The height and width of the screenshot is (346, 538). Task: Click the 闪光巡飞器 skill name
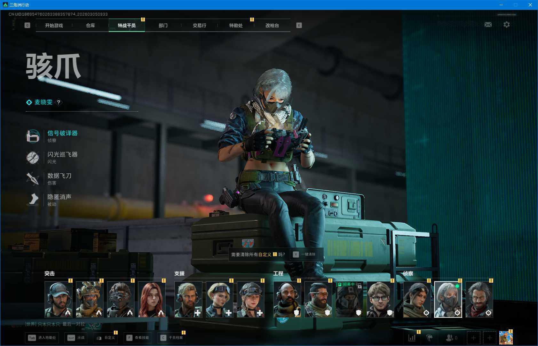pyautogui.click(x=62, y=154)
